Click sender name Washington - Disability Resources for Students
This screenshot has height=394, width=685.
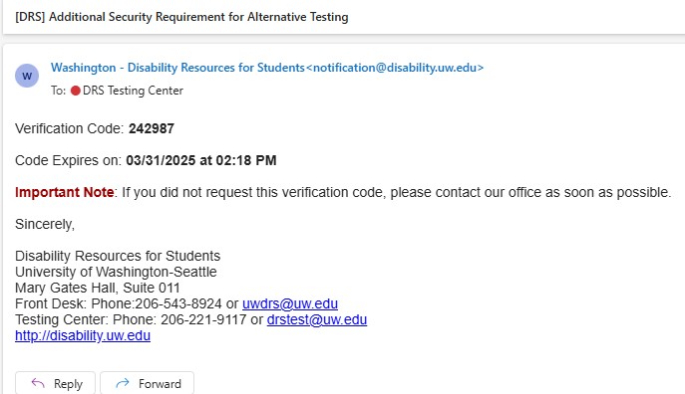[177, 68]
